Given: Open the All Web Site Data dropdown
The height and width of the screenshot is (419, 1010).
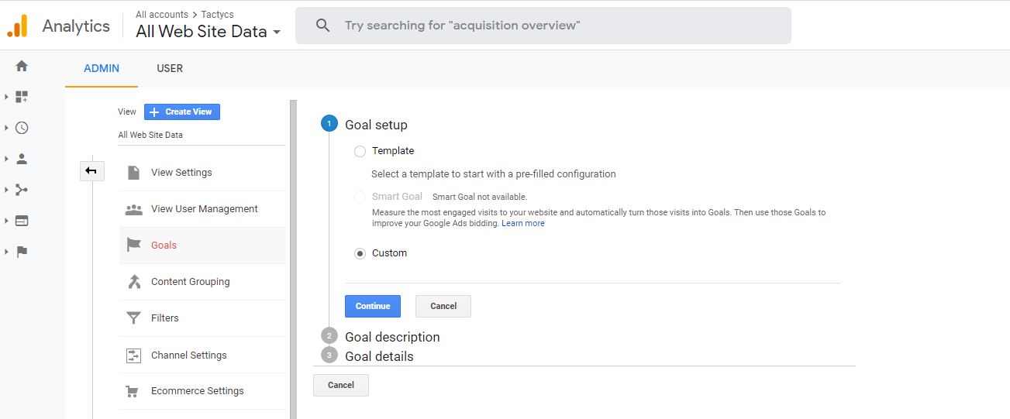Looking at the screenshot, I should [208, 32].
